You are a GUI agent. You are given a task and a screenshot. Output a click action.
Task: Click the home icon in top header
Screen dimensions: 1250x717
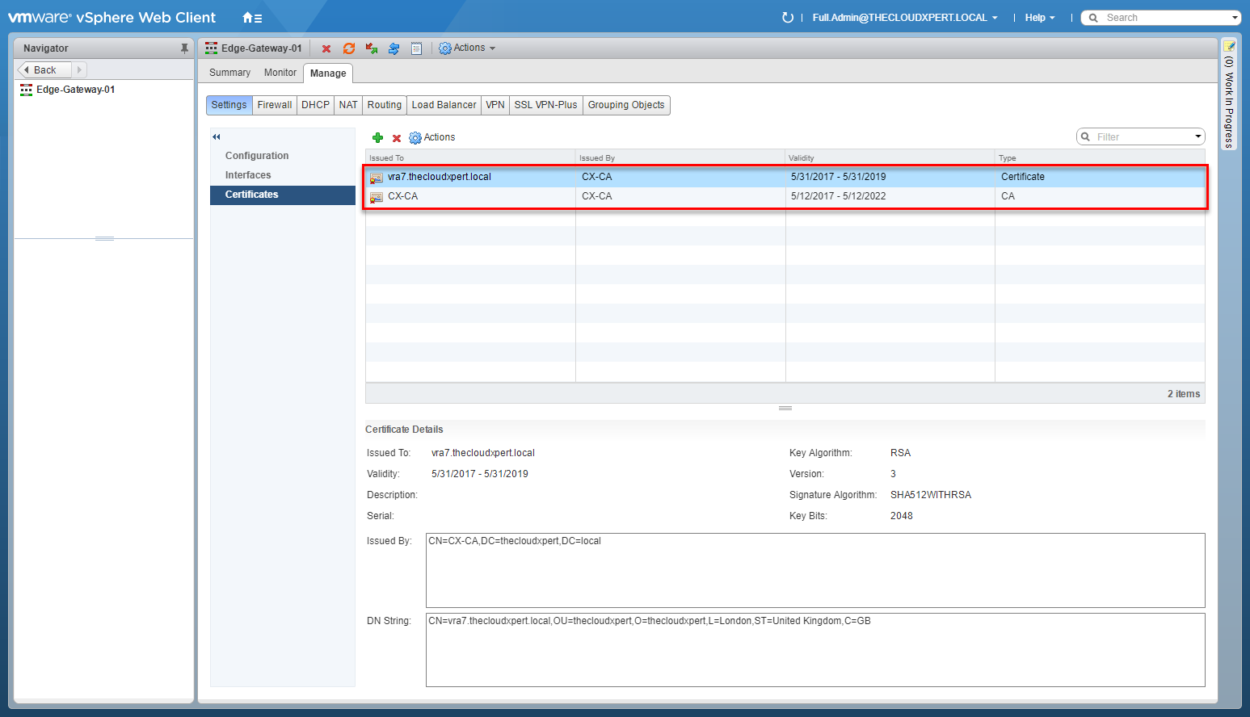point(251,18)
